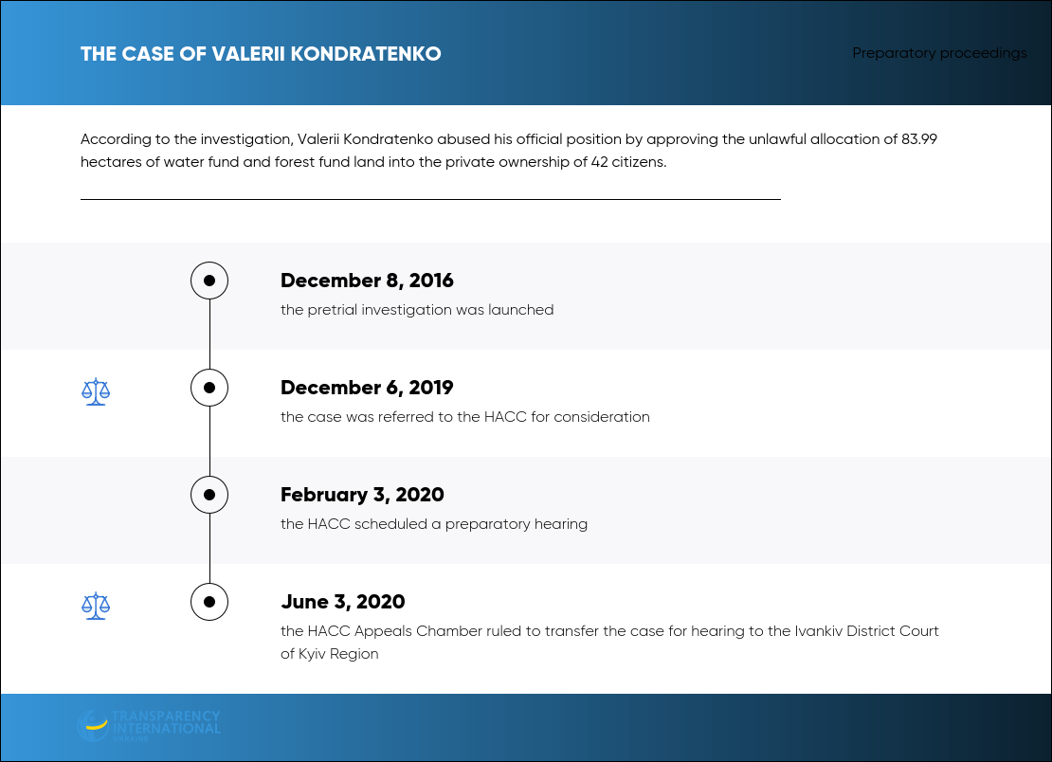Click the horizontal divider line below summary
The height and width of the screenshot is (762, 1052).
[x=430, y=199]
